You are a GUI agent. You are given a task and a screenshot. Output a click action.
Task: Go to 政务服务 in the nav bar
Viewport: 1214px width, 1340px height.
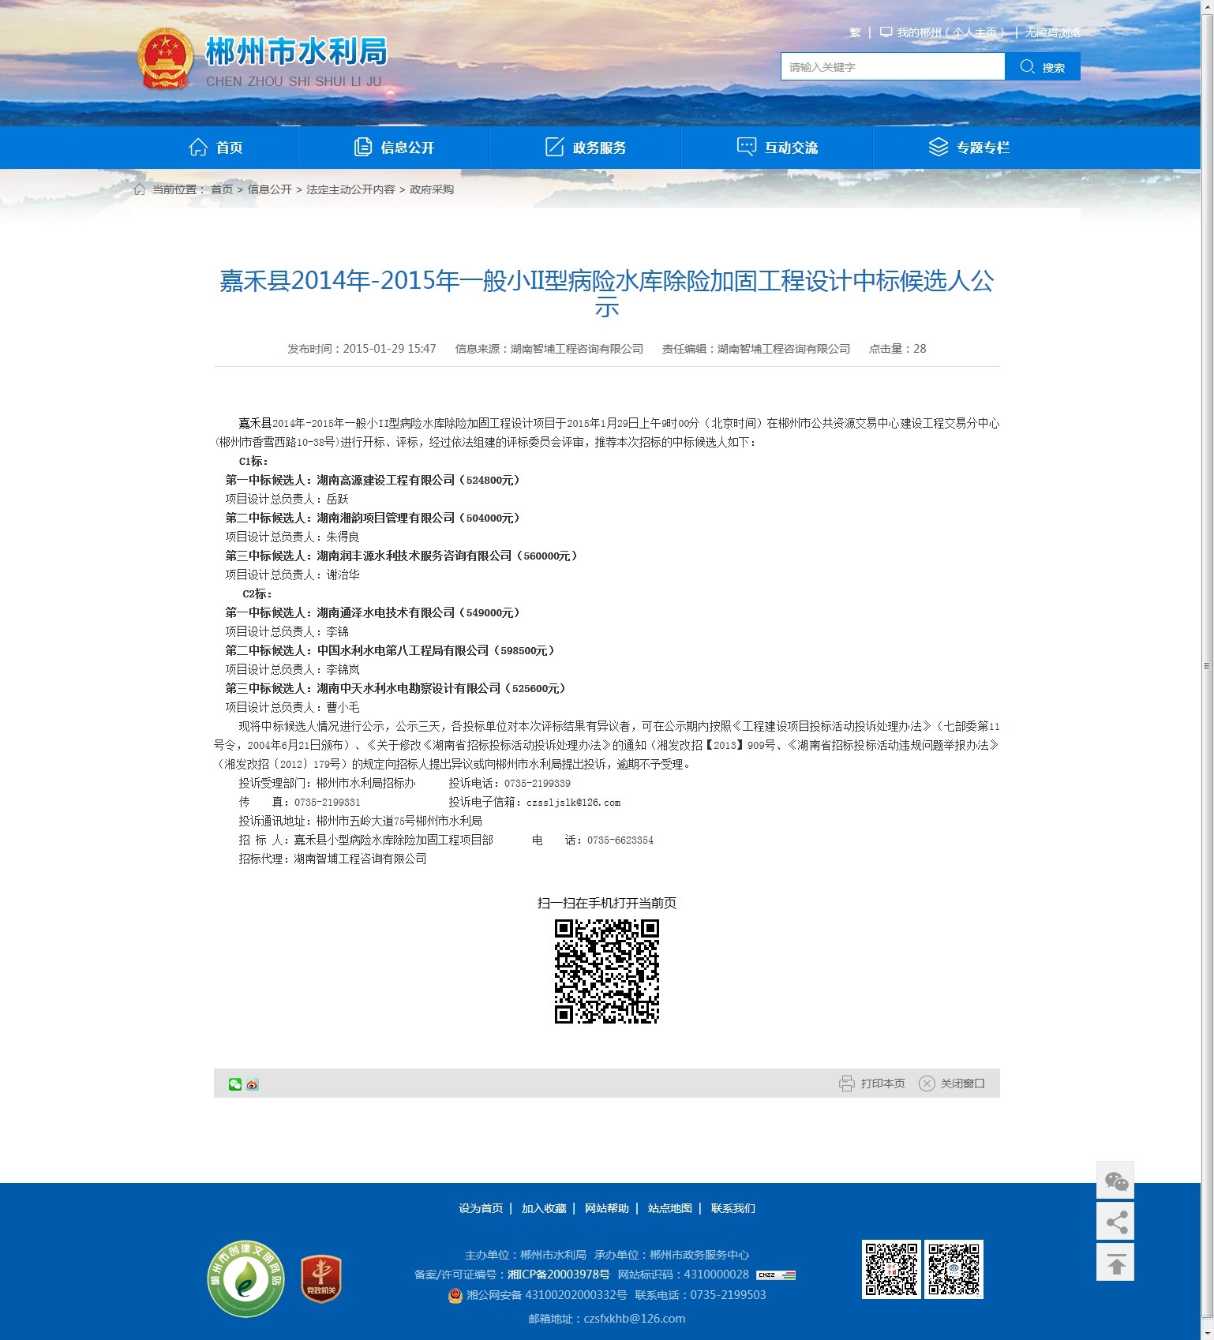pos(586,148)
